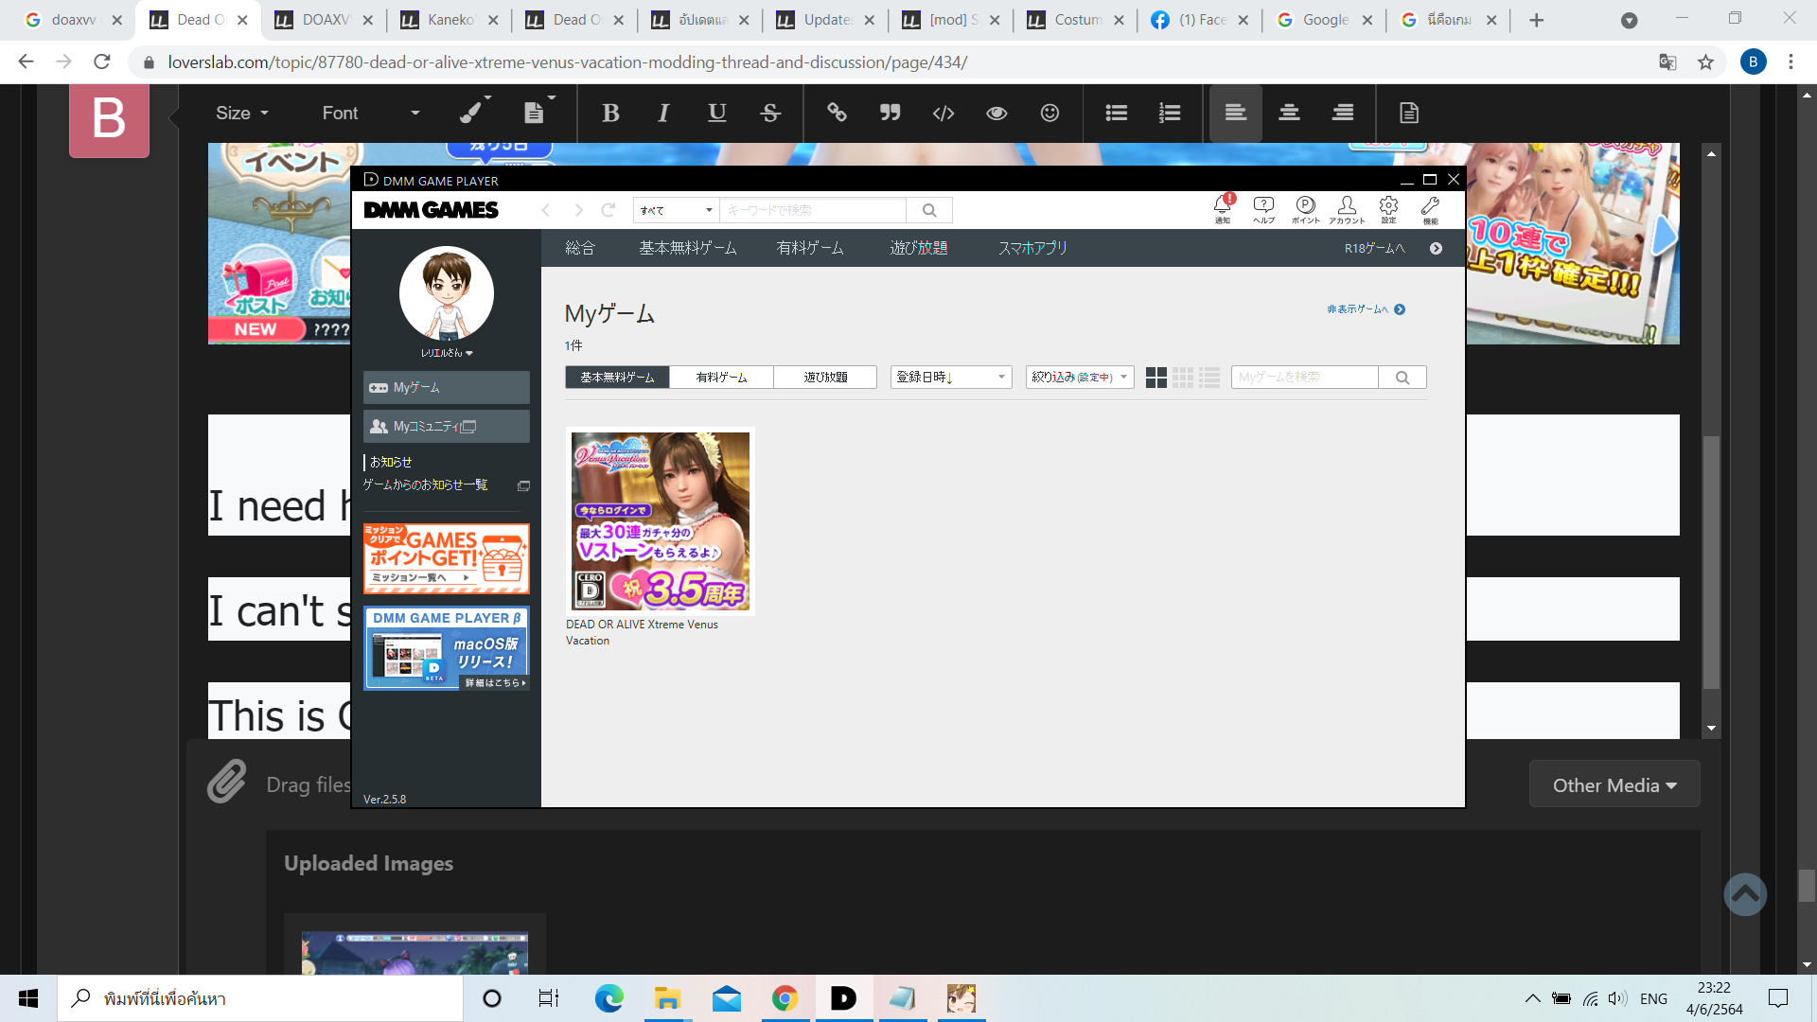Open the 基本無料ゲーム navigation tab
This screenshot has width=1817, height=1022.
[x=688, y=248]
